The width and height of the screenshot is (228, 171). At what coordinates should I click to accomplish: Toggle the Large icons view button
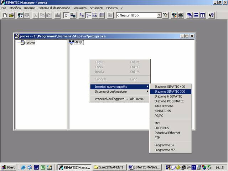[x=82, y=15]
